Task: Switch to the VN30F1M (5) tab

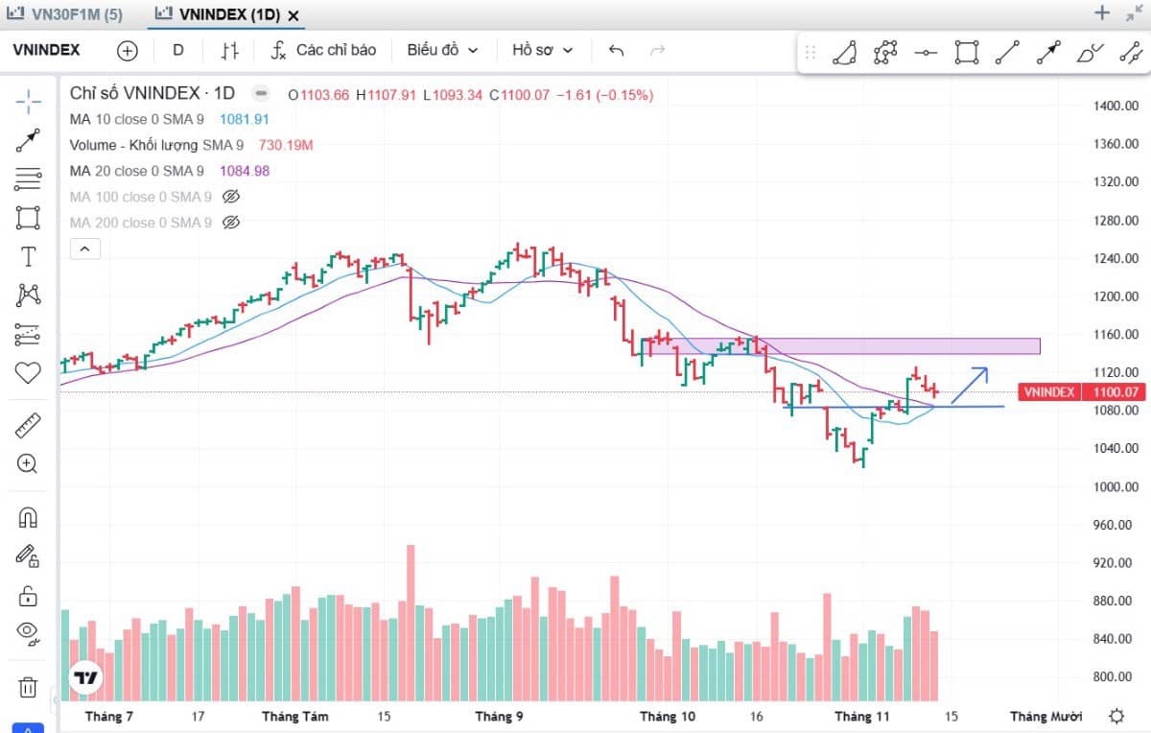Action: pyautogui.click(x=64, y=14)
